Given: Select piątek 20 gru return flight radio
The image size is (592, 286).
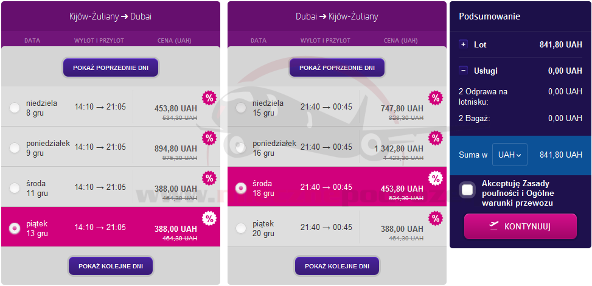Looking at the screenshot, I should (241, 228).
